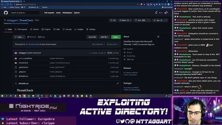
Task: Open the .gitignore file
Action: tap(22, 72)
